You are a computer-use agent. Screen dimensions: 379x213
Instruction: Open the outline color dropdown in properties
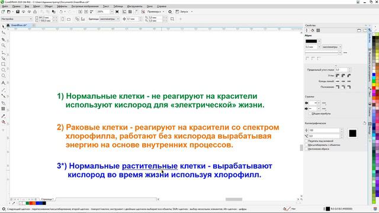coord(320,41)
